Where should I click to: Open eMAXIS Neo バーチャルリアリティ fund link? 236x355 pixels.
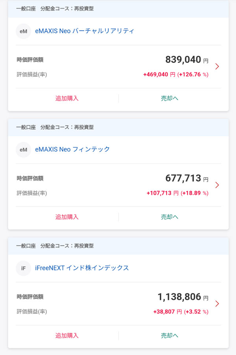pyautogui.click(x=85, y=31)
